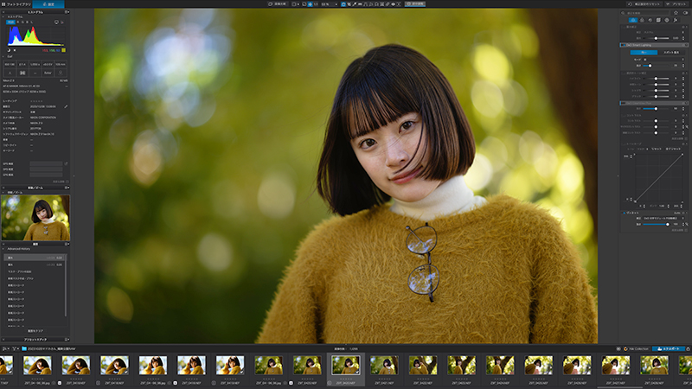Viewport: 692px width, 389px height.
Task: Adjust the Exposure compensation slider
Action: coord(656,38)
